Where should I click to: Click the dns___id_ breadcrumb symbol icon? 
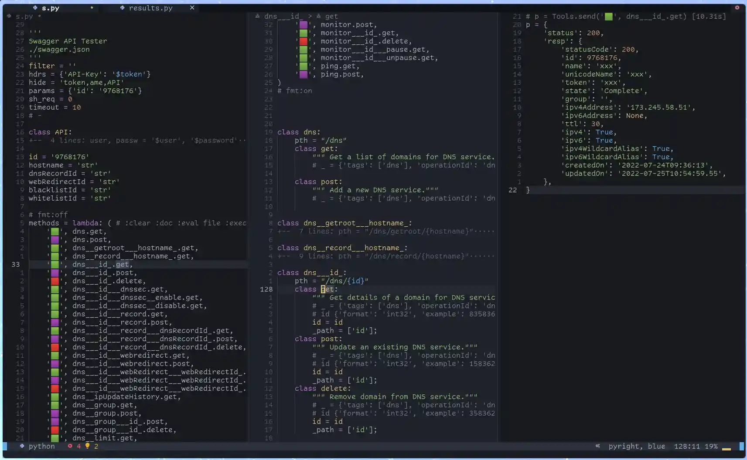point(257,16)
